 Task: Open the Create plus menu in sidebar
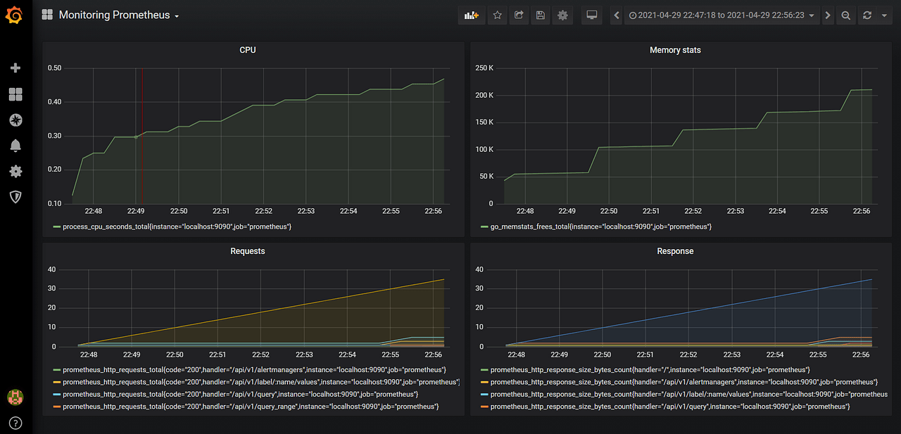coord(15,68)
